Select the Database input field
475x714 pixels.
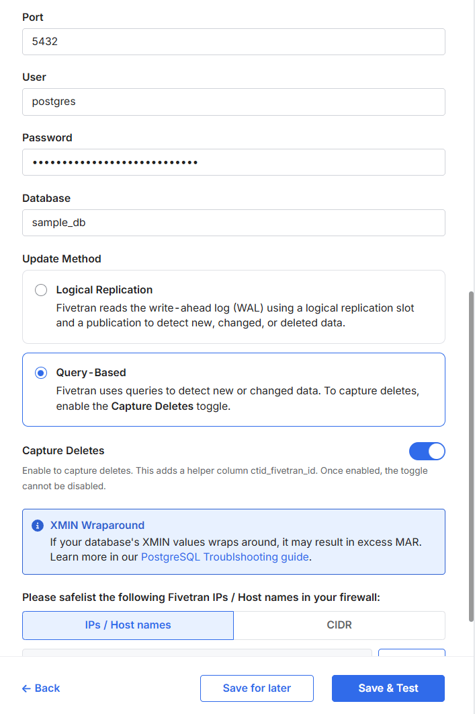(233, 223)
